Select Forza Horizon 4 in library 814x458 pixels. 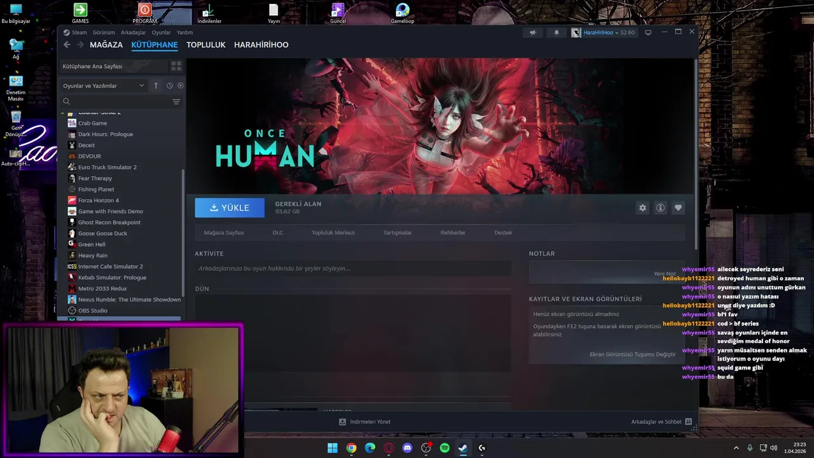click(99, 200)
